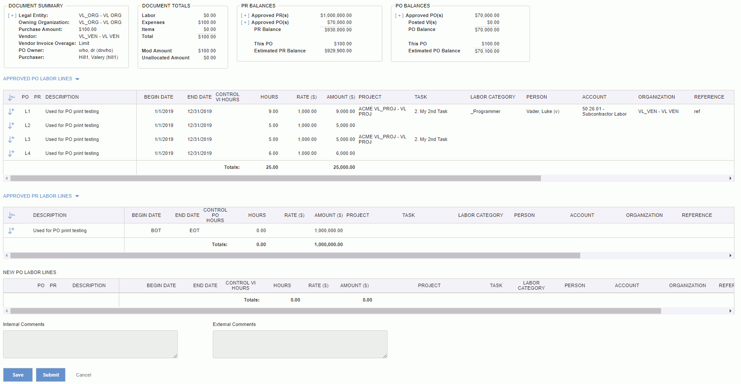Click the '50.26.01 - Subcontractor Labor' account cell
Screen dimensions: 741x384
click(x=604, y=112)
